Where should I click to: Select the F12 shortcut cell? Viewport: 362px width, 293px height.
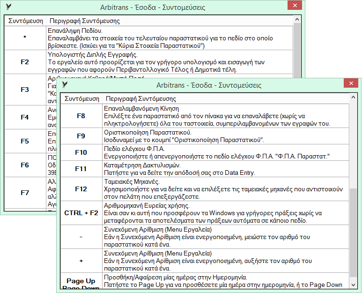[81, 189]
